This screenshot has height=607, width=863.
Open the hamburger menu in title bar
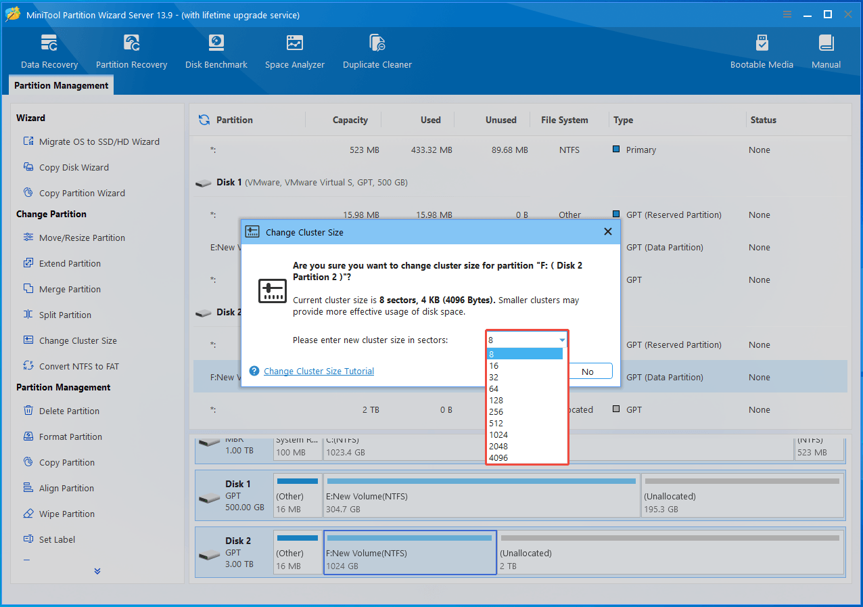[787, 14]
